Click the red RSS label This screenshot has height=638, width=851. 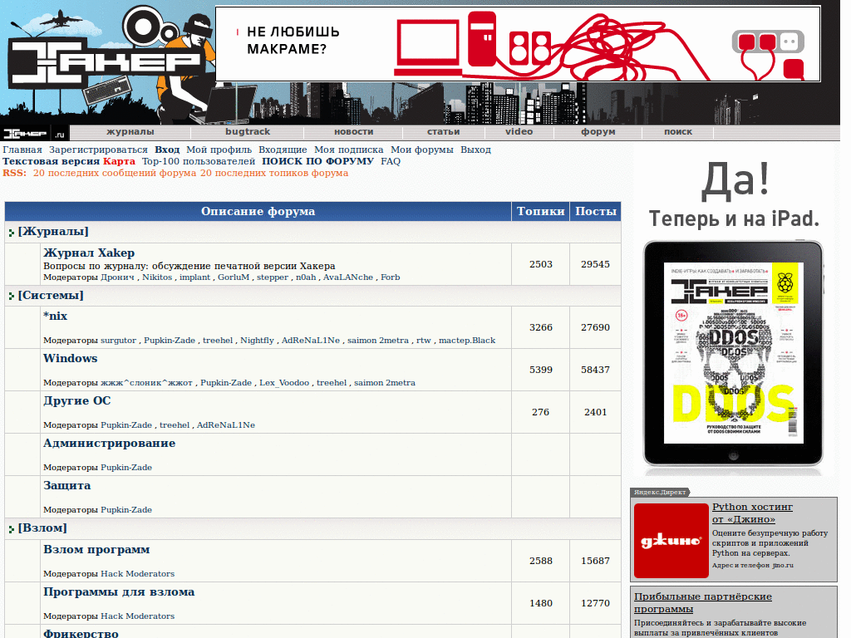(x=17, y=173)
